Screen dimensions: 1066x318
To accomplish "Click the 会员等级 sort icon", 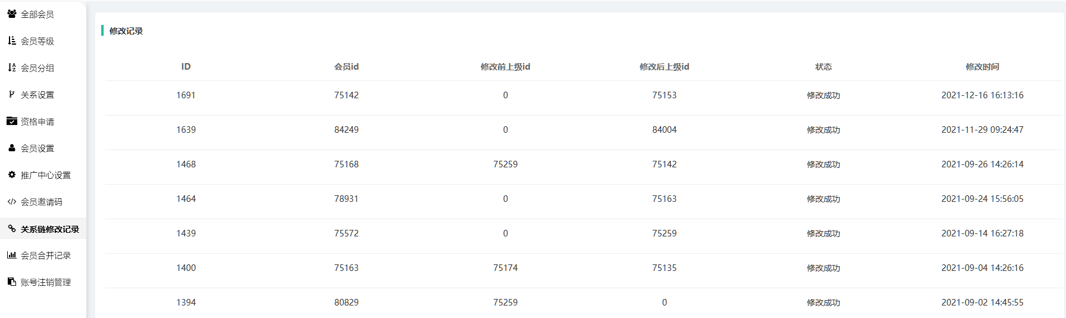I will [x=12, y=40].
